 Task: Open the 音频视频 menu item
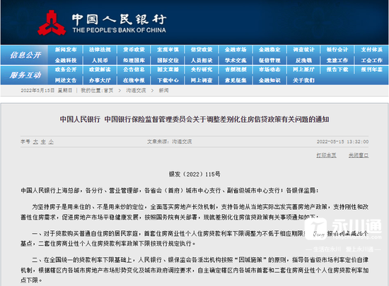coord(236,70)
